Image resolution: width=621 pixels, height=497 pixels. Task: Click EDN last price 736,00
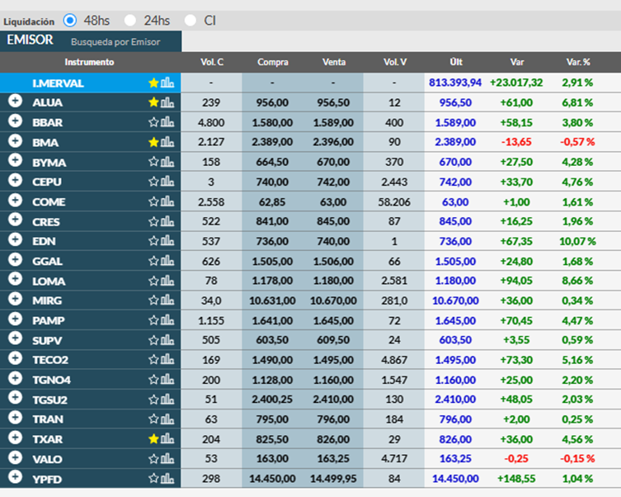coord(455,241)
